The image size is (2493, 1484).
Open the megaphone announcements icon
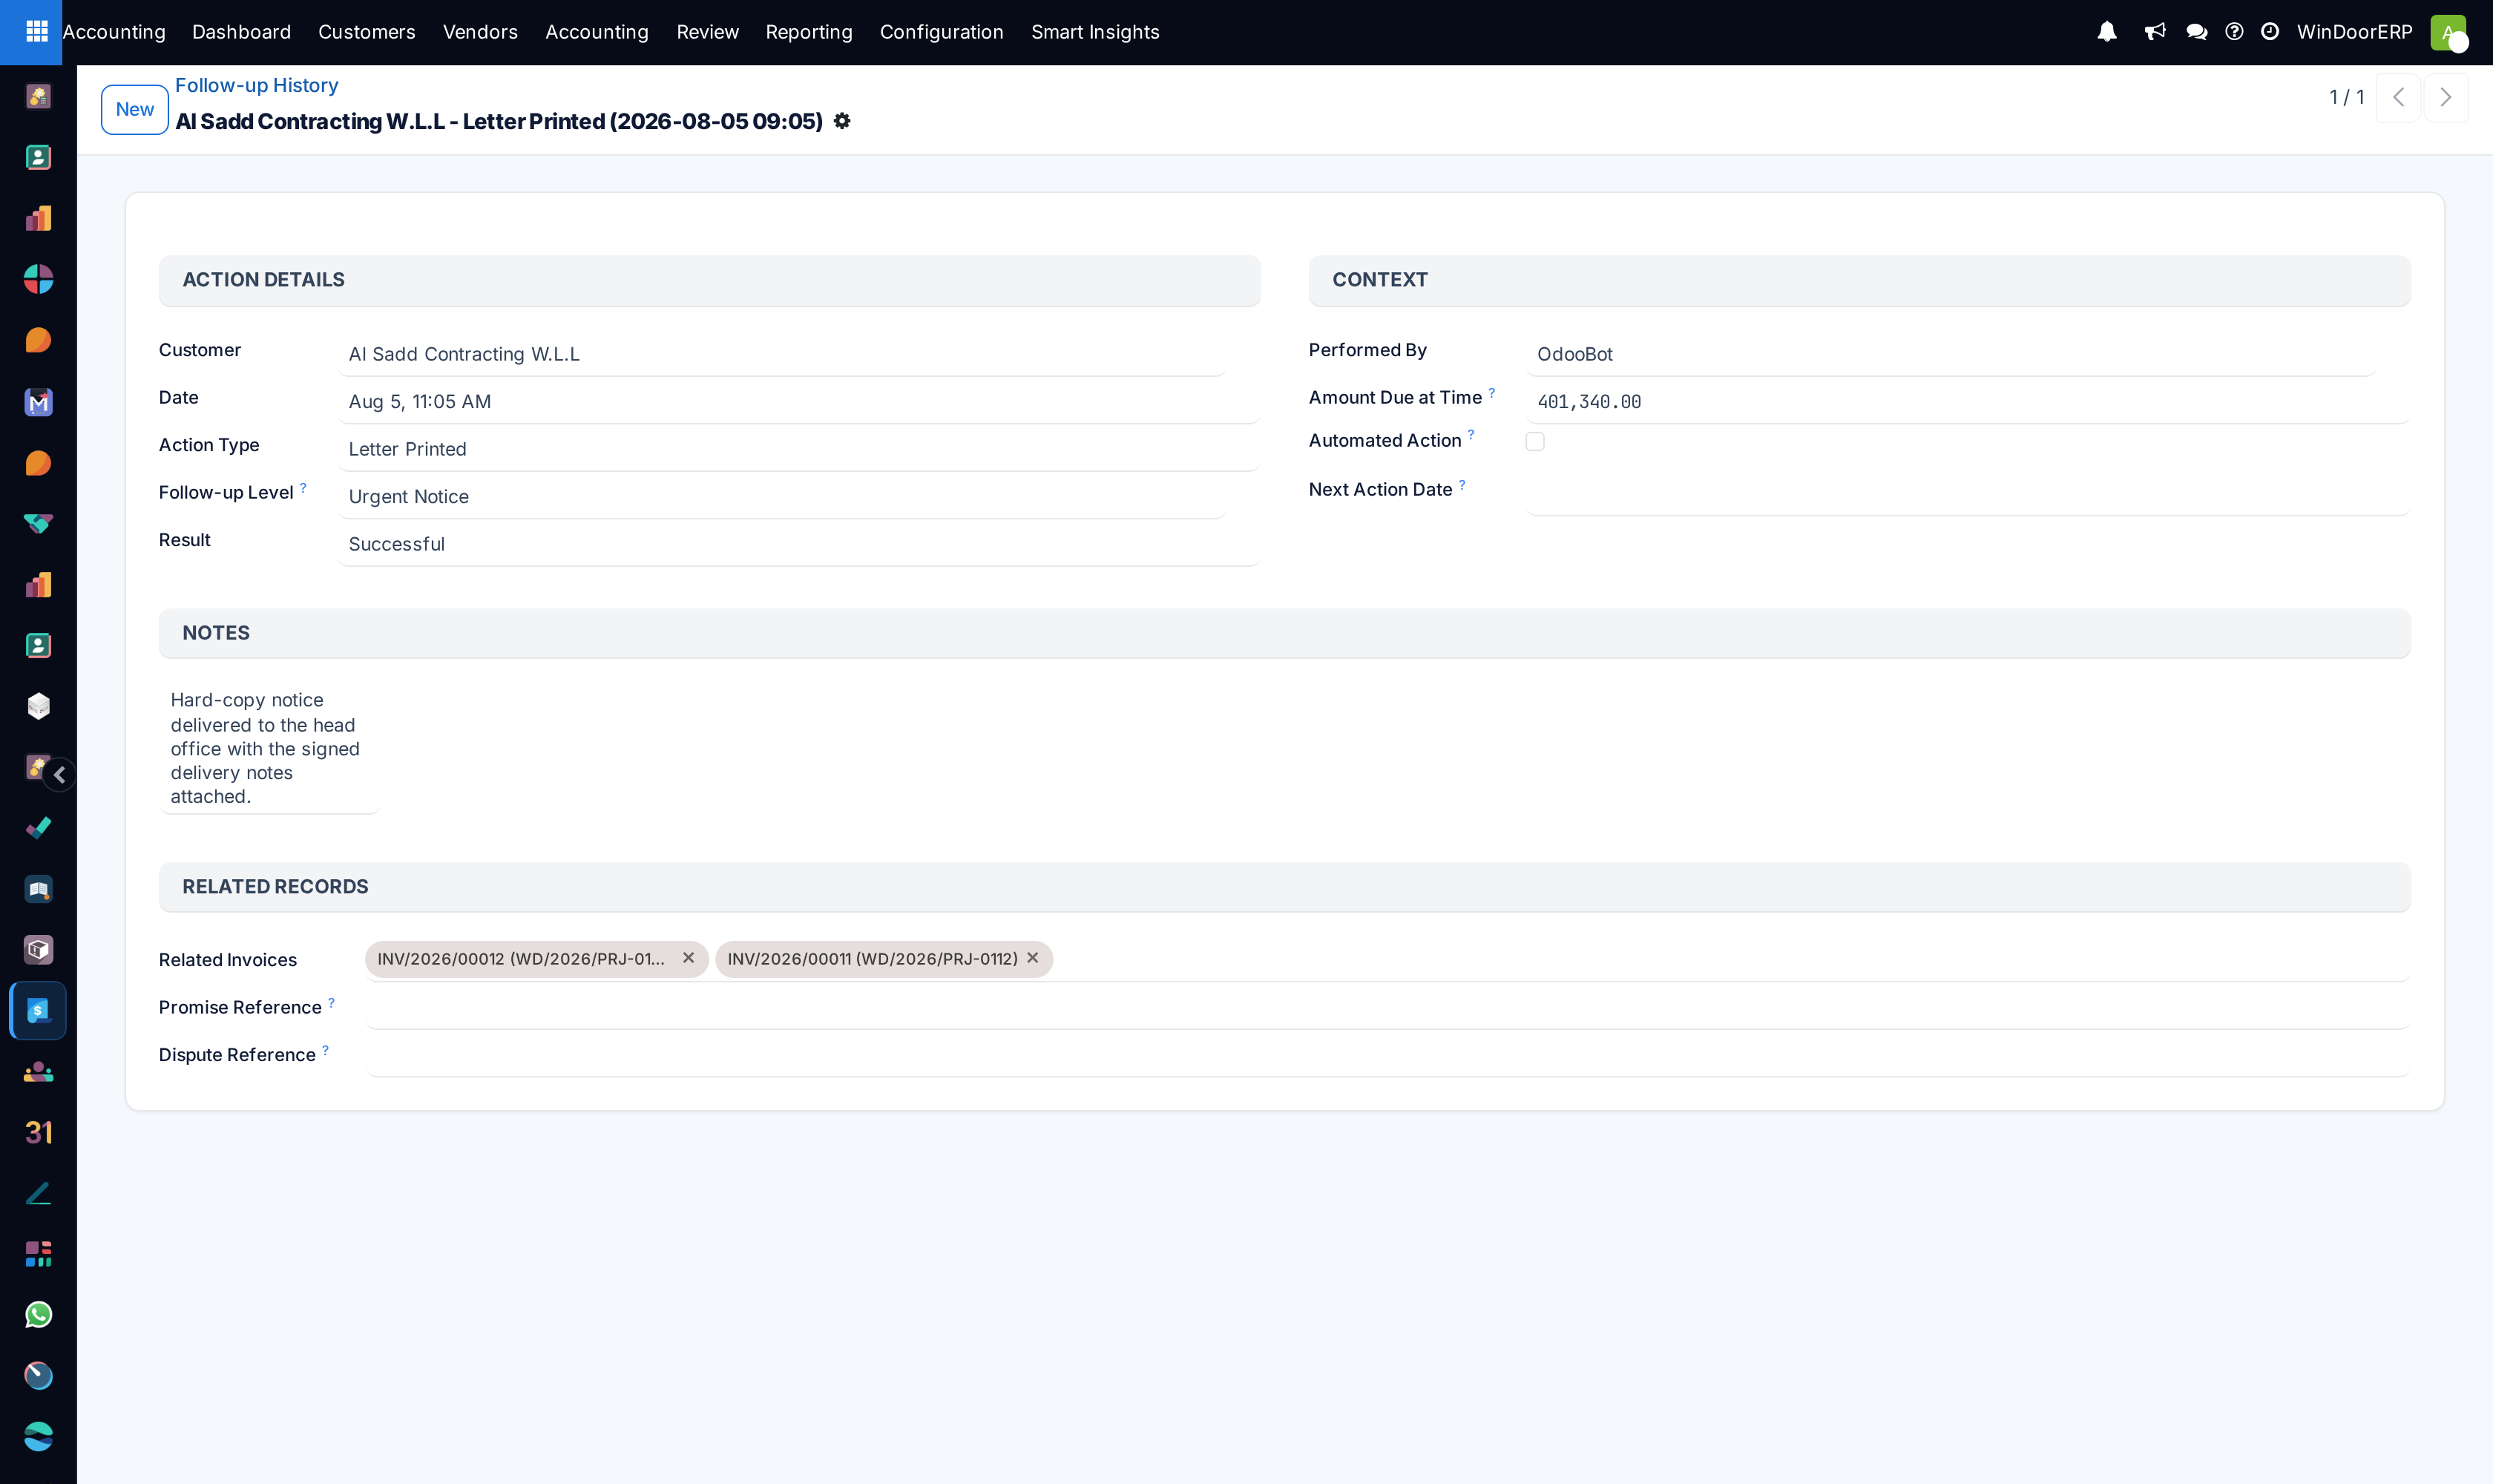coord(2154,32)
